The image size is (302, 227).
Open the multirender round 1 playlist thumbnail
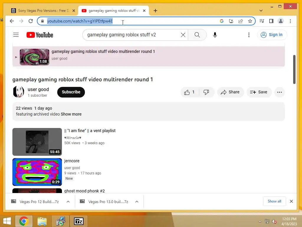pos(35,57)
